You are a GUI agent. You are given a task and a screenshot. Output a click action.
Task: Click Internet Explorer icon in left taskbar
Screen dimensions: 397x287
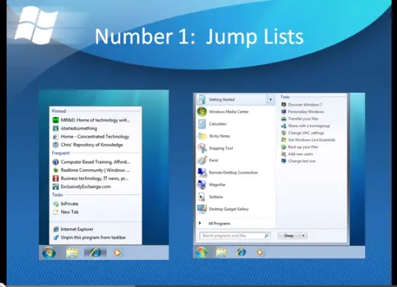pyautogui.click(x=95, y=253)
